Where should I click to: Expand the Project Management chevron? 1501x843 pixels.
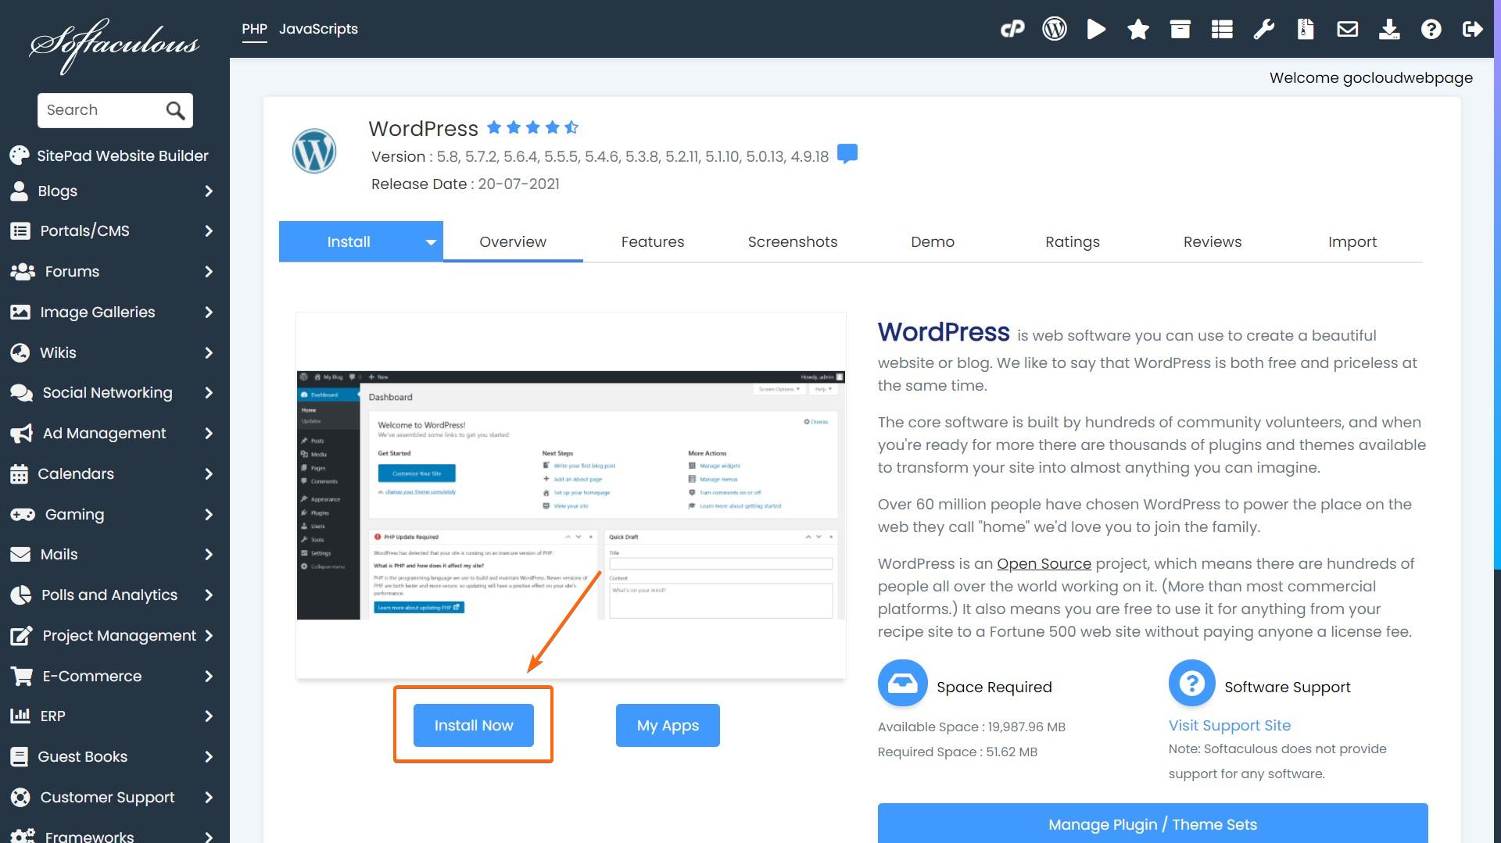(209, 635)
